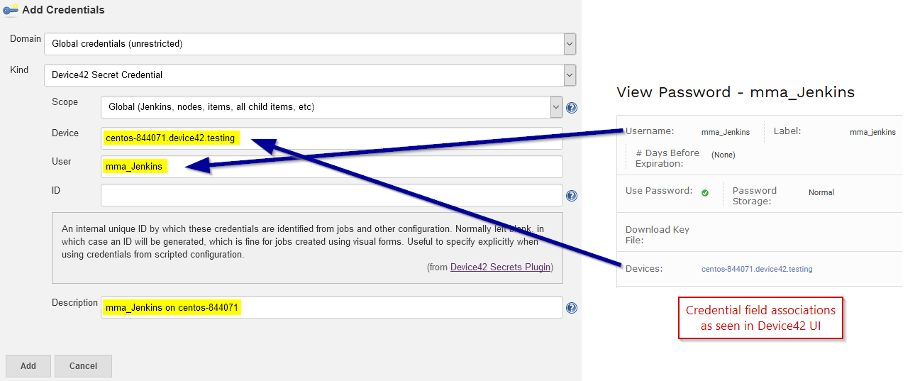
Task: Click the red Credential field associations box
Action: (760, 318)
